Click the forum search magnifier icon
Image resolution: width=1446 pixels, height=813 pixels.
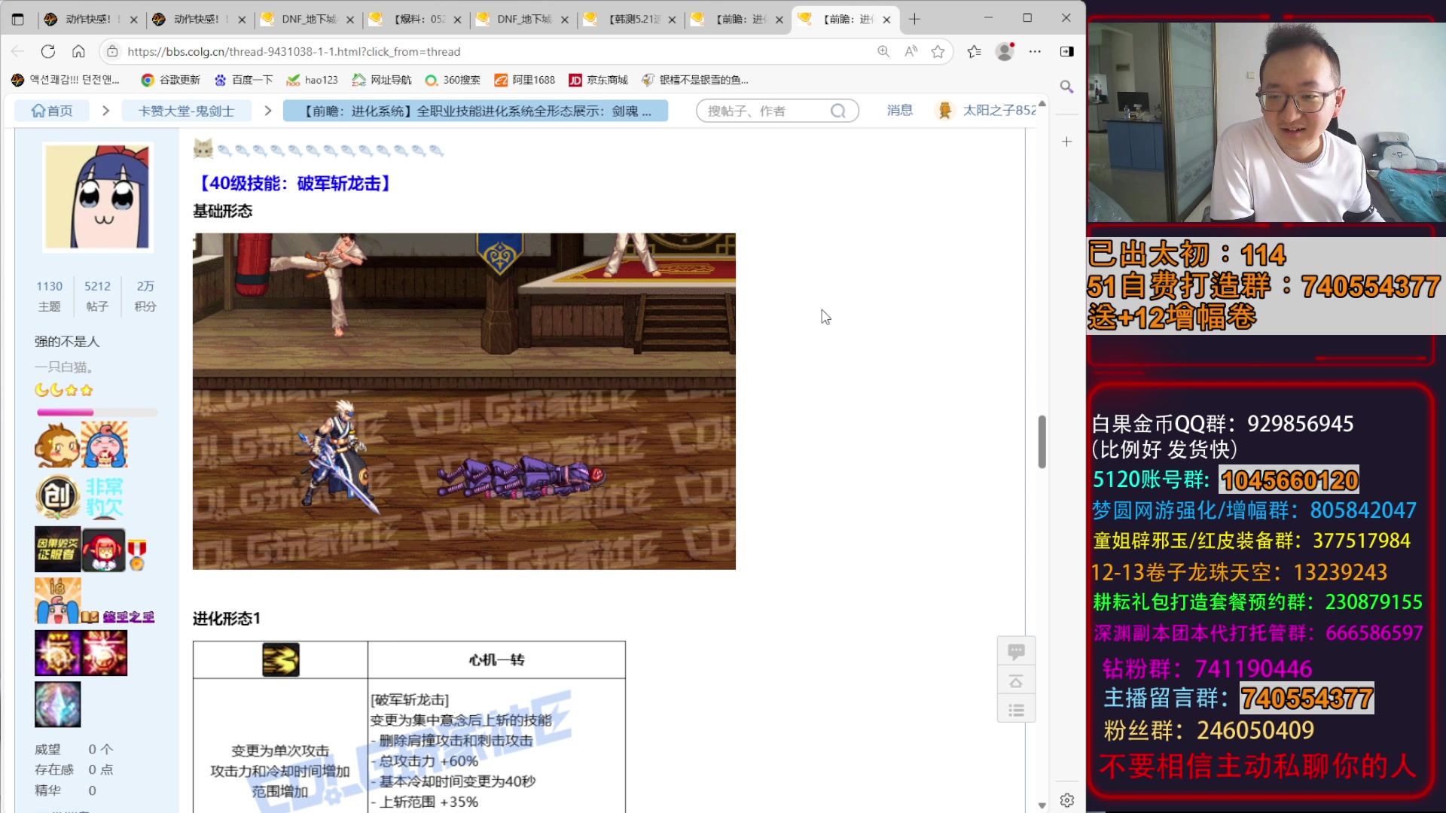[x=837, y=111]
